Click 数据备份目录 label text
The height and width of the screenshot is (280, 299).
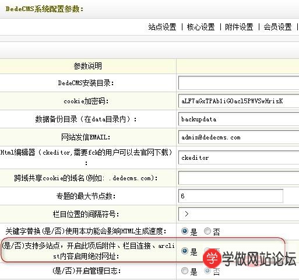pos(86,119)
